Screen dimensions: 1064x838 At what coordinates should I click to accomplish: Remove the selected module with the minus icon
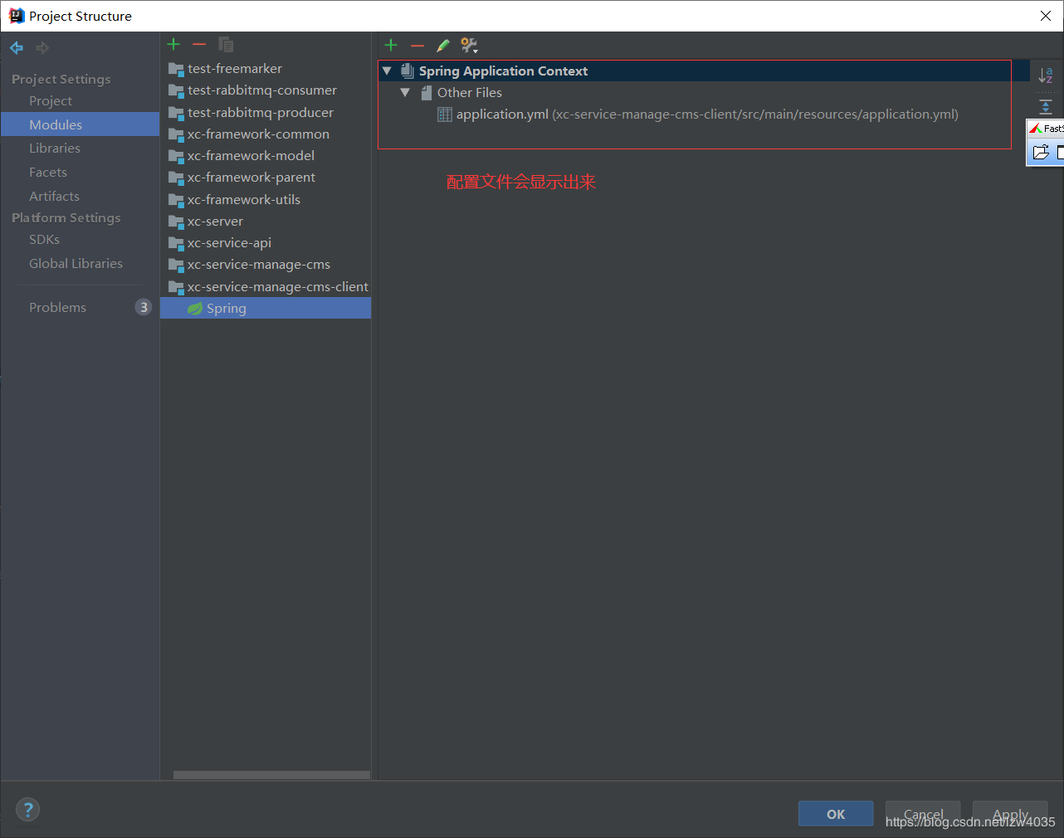tap(199, 44)
